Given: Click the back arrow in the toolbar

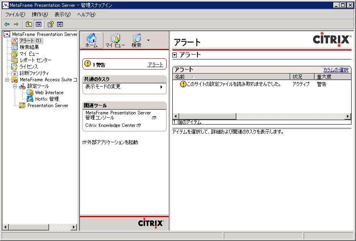Looking at the screenshot, I should (x=7, y=24).
